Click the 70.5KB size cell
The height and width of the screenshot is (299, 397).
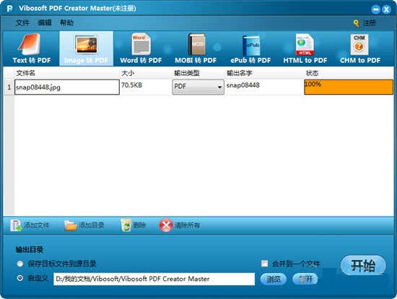click(146, 87)
